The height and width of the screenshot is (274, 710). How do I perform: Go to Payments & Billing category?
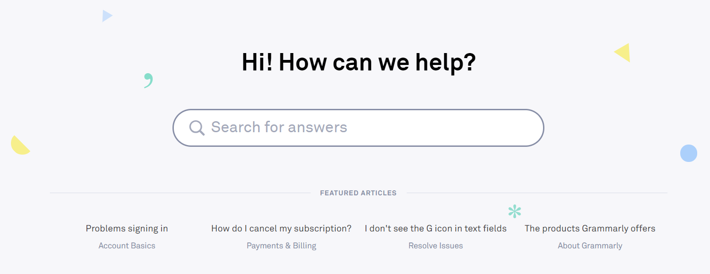click(281, 246)
